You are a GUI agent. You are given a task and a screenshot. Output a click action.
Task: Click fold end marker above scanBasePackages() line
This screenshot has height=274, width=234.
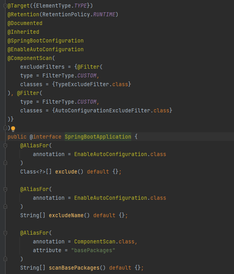[5, 259]
